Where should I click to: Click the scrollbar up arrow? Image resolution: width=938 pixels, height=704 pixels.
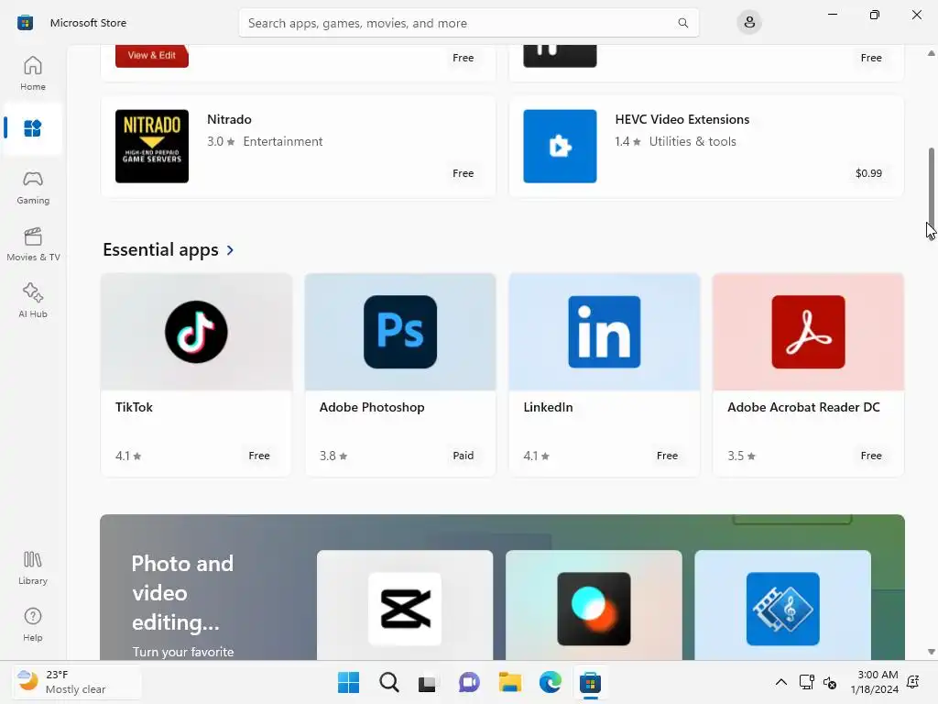931,53
